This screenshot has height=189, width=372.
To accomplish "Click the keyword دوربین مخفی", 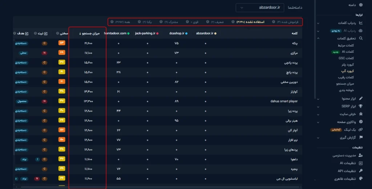I will point(289,82).
